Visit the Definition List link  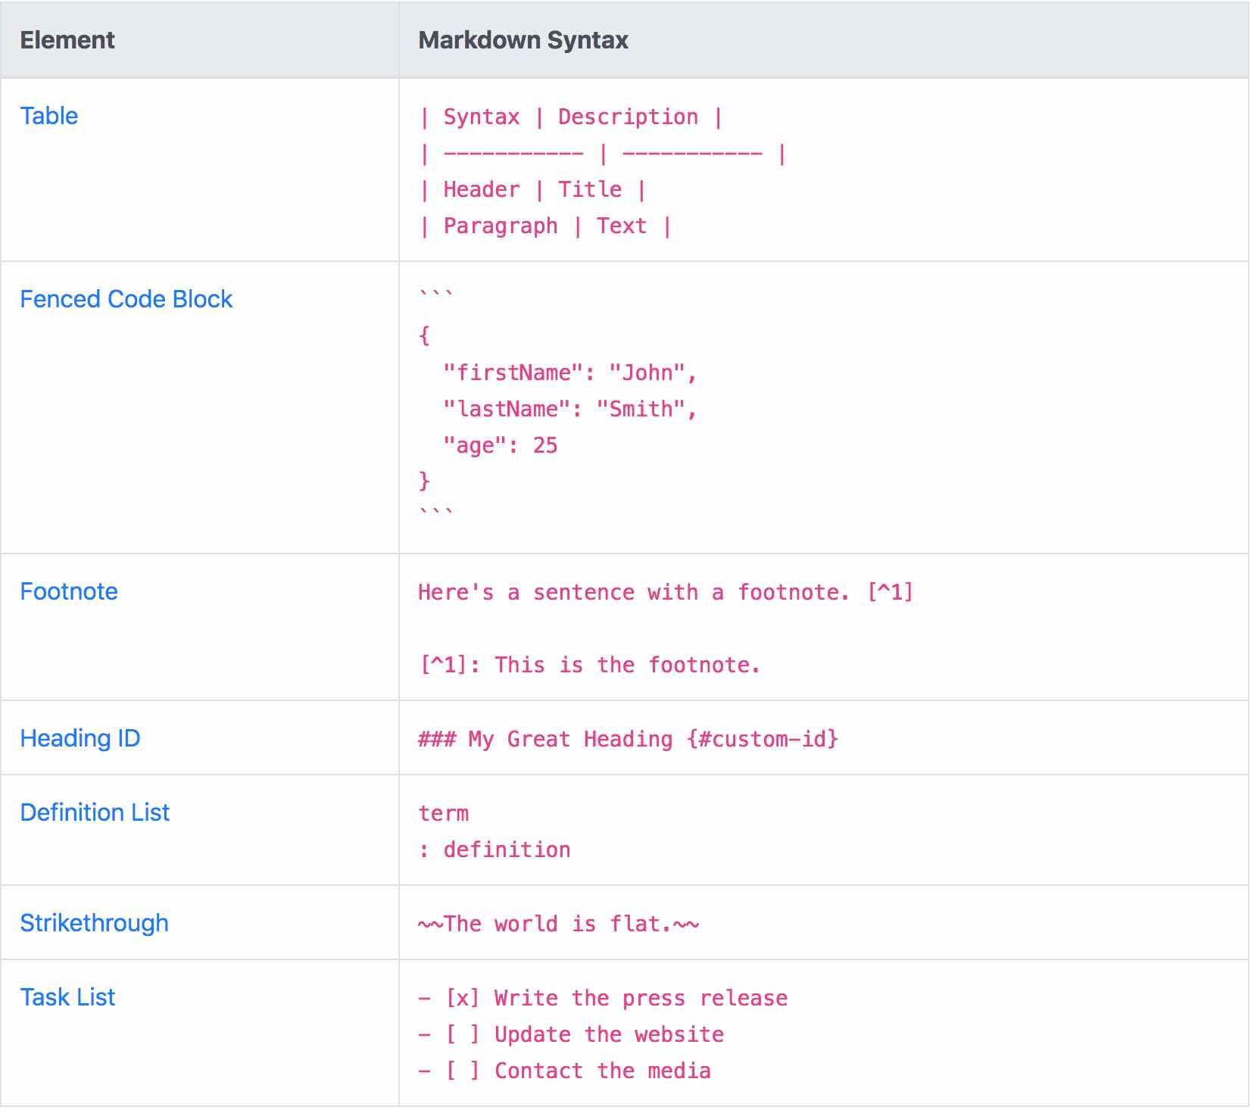tap(95, 812)
